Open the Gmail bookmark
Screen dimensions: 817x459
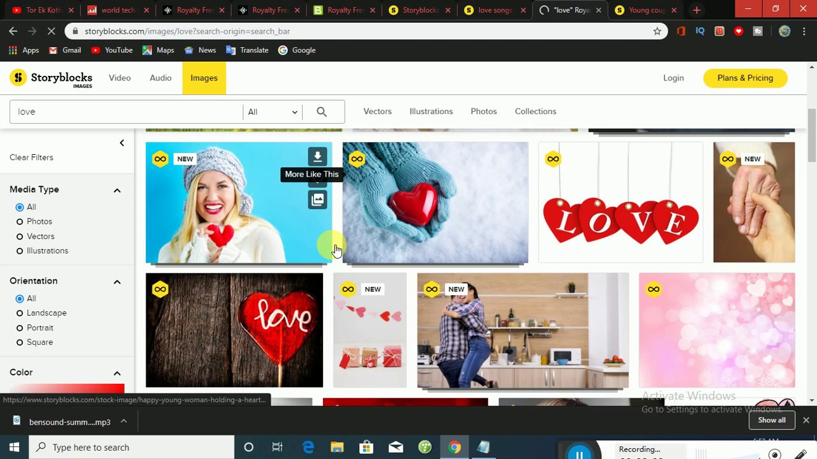[64, 50]
